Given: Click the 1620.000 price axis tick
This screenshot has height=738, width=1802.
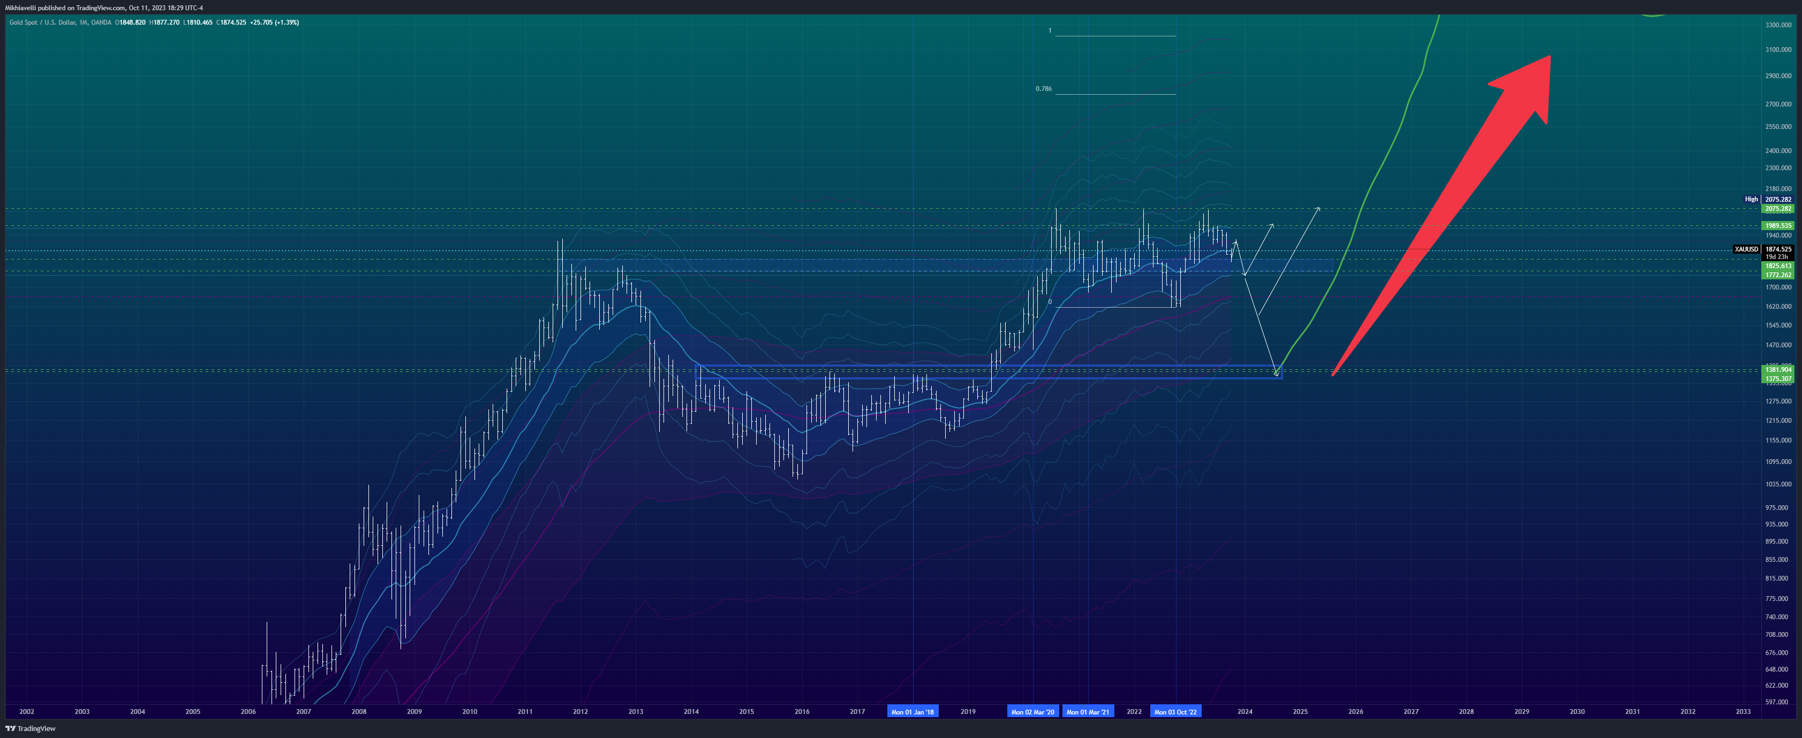Looking at the screenshot, I should [1778, 307].
